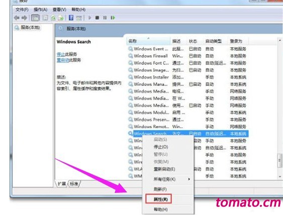Switch to the 标准 tab
Screen dimensions: 283x215
(x=74, y=184)
